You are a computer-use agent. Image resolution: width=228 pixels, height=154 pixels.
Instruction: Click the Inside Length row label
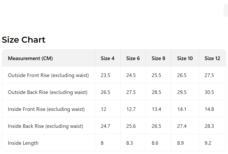pos(23,143)
